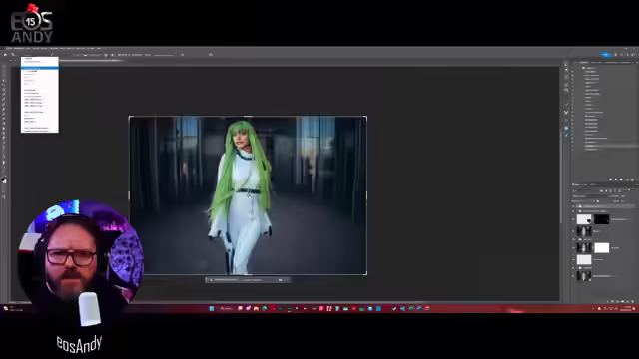Open File Explorer from the taskbar
This screenshot has height=359, width=639.
point(256,309)
